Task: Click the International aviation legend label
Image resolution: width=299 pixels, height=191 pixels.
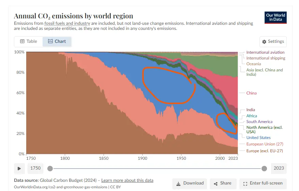Action: click(265, 52)
